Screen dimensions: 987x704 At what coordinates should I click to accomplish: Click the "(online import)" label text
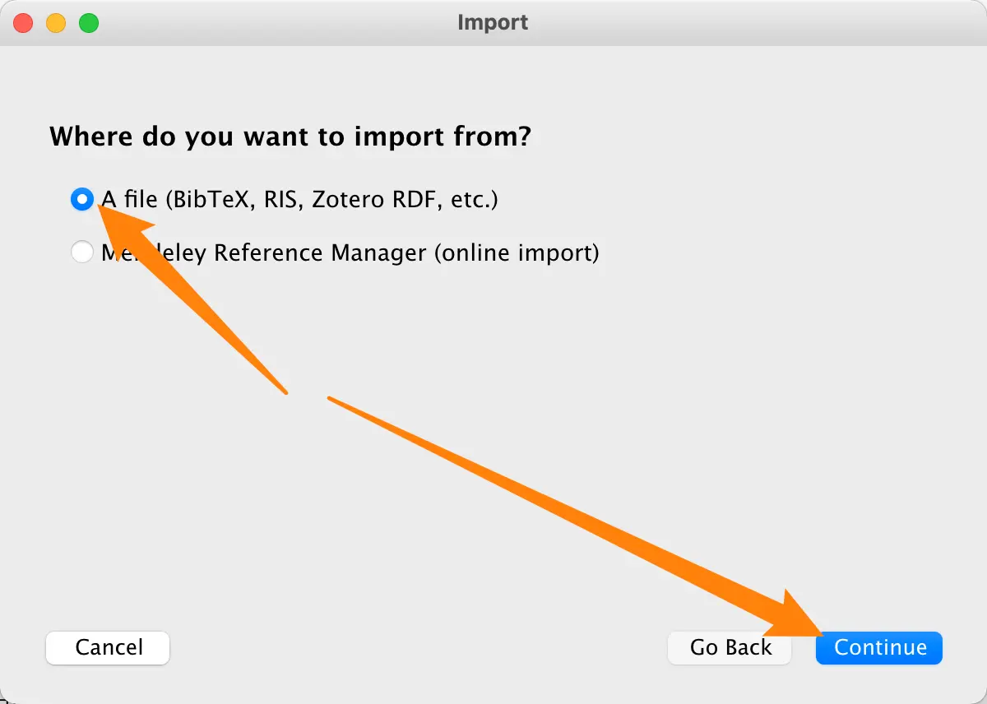(517, 252)
